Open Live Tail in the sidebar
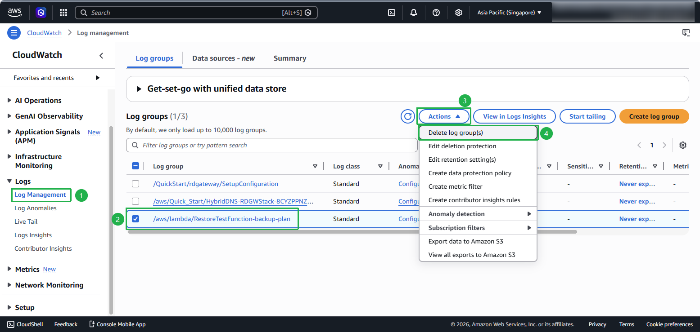 coord(26,221)
